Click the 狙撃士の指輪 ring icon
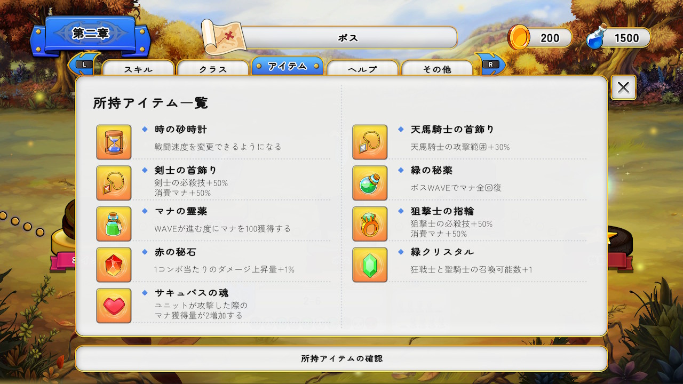Screen dimensions: 683x384 pos(370,224)
